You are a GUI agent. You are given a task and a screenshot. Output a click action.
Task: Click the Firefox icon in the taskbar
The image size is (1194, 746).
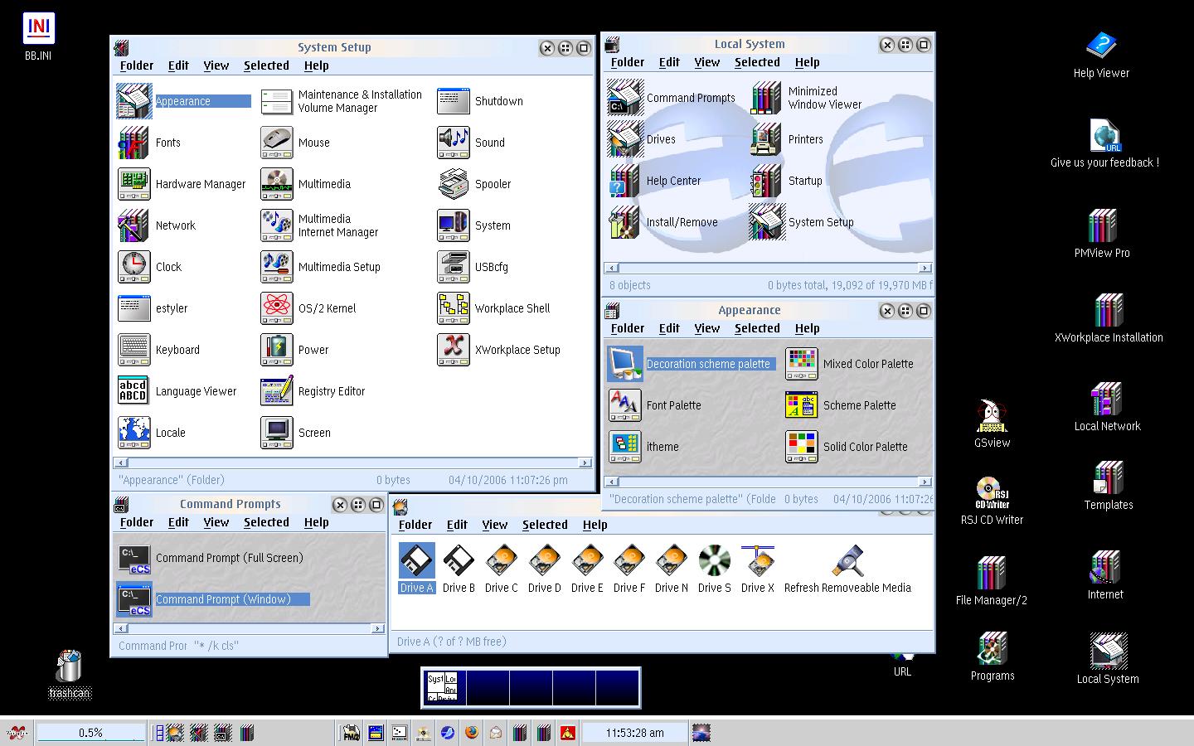[x=472, y=733]
